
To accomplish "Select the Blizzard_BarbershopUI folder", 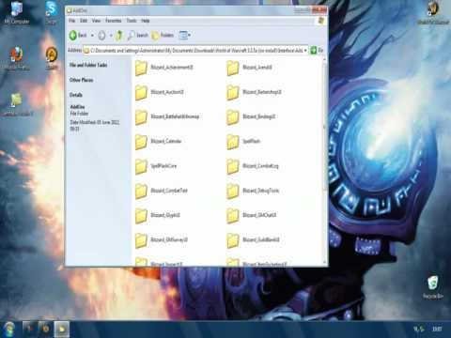I will [x=254, y=92].
